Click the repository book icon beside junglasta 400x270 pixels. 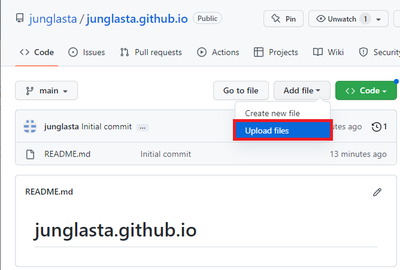click(20, 19)
